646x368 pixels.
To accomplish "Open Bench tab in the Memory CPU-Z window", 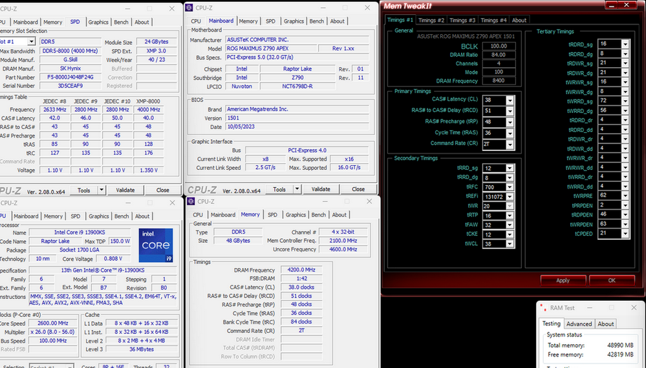I will click(x=318, y=214).
